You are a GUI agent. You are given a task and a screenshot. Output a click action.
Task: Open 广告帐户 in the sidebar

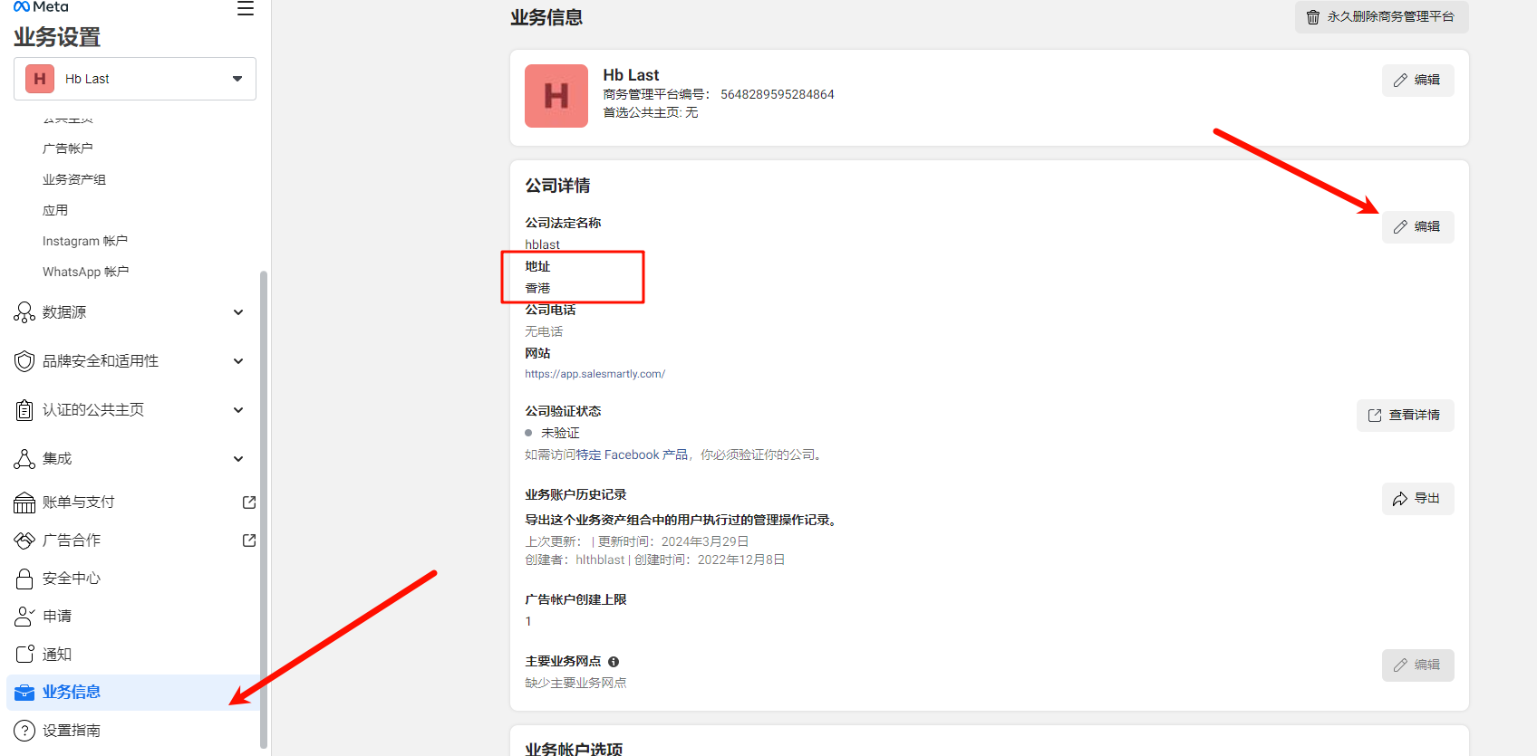[x=68, y=148]
